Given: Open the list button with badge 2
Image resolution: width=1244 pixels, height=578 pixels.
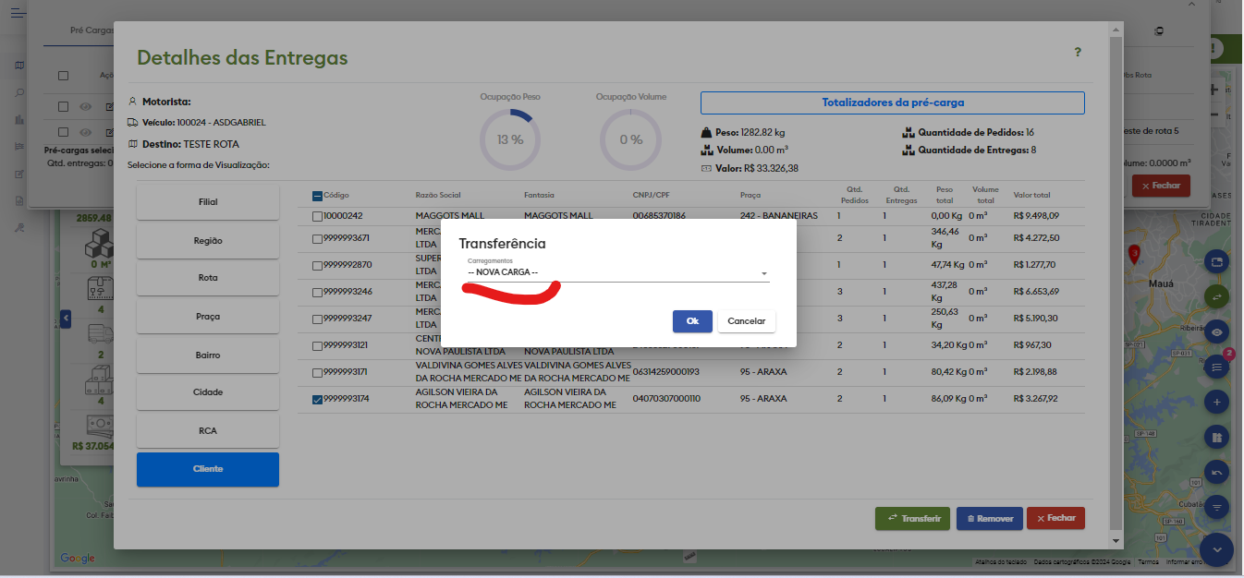Looking at the screenshot, I should coord(1216,367).
